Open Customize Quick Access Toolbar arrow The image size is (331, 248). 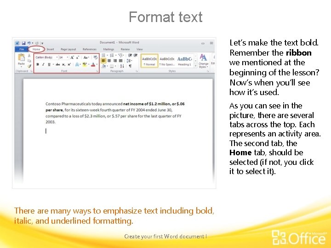point(42,43)
